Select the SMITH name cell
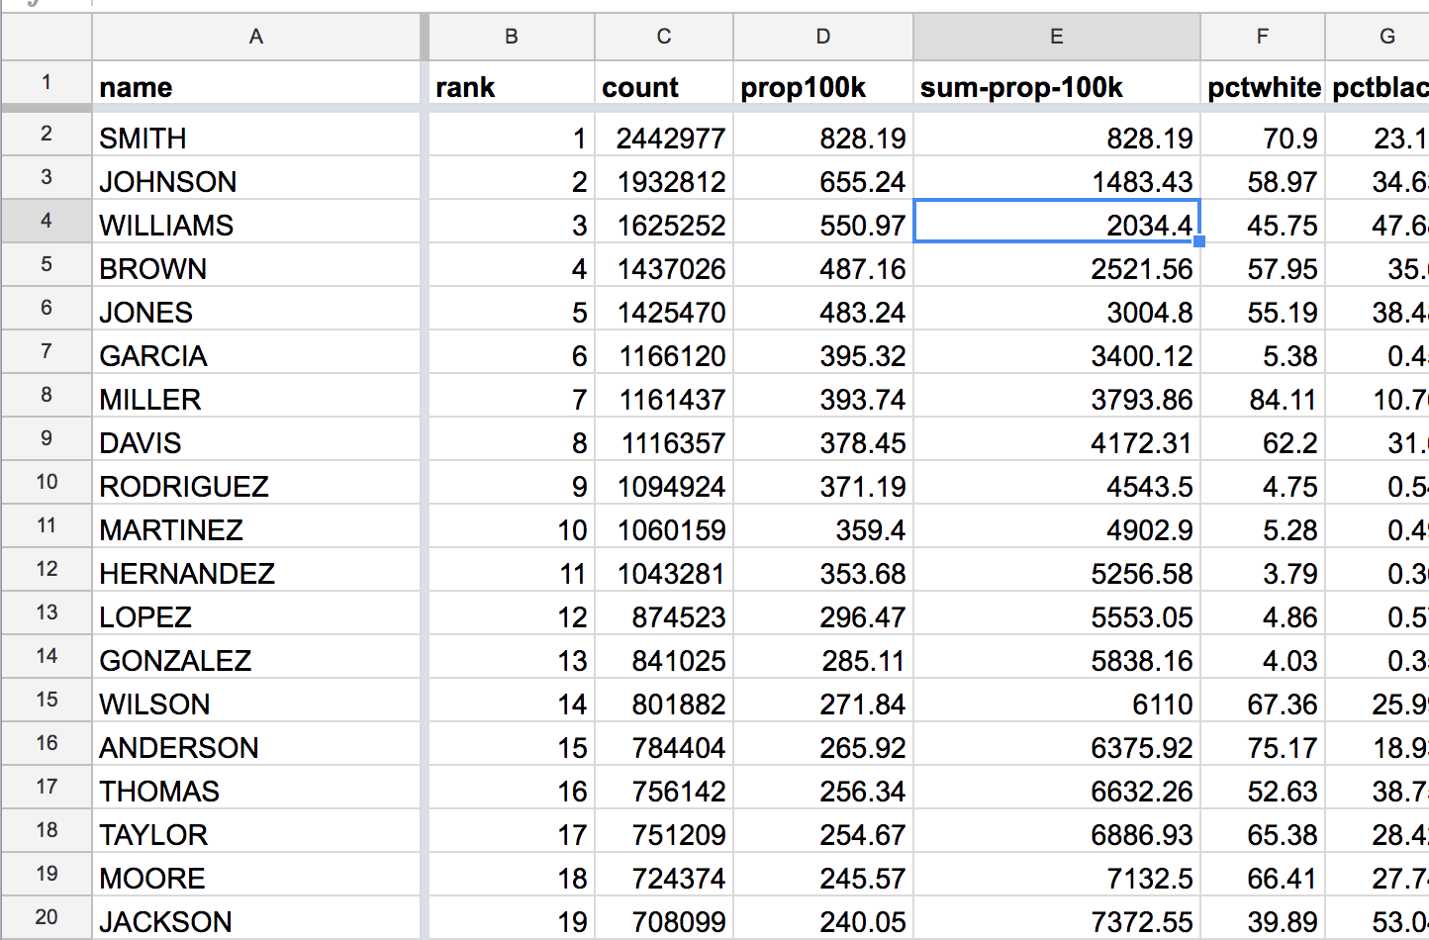Viewport: 1429px width, 940px height. tap(256, 135)
